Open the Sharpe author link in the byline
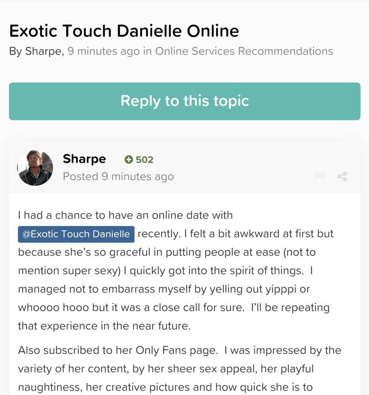369x395 pixels. (44, 51)
